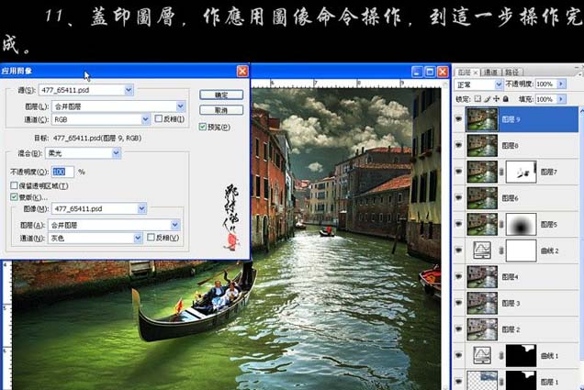The image size is (584, 390).
Task: Click layer opacity 100% field in Layers panel
Action: (x=545, y=84)
